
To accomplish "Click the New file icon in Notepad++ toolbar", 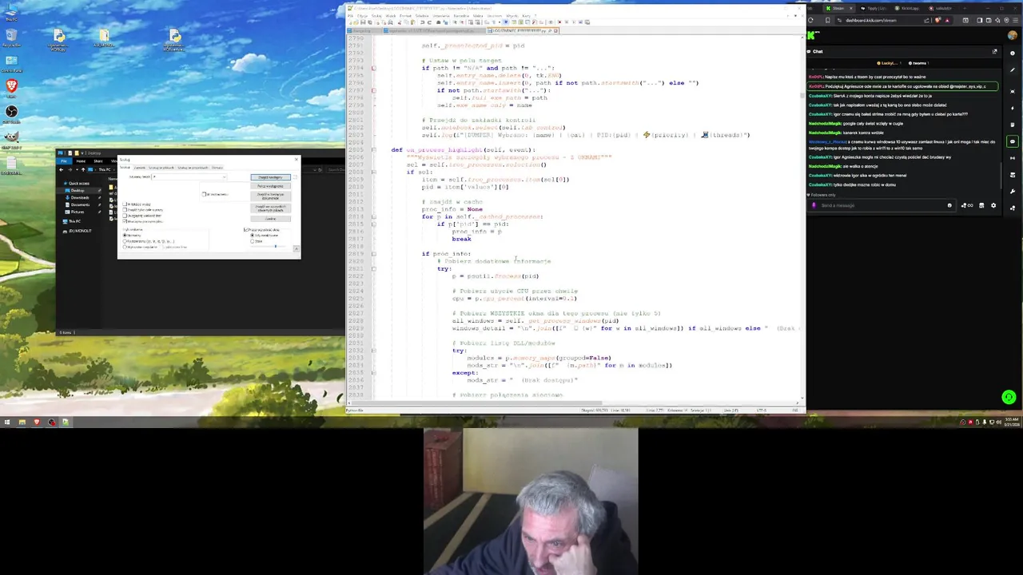I will 350,22.
